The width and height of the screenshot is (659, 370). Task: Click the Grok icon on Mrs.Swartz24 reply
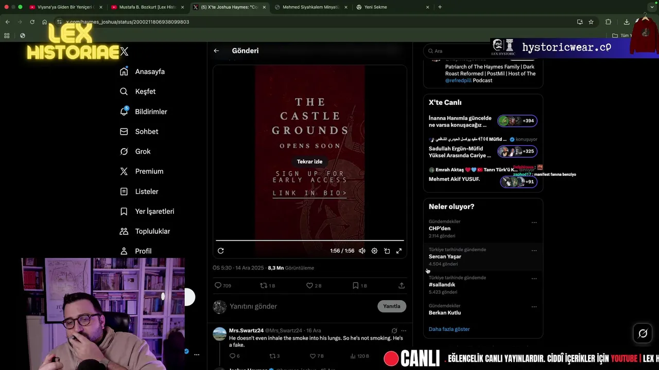click(394, 331)
